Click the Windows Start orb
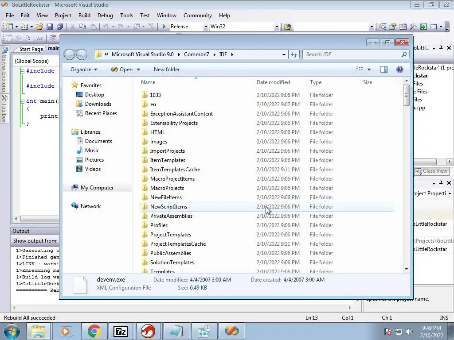The height and width of the screenshot is (340, 454). [12, 331]
